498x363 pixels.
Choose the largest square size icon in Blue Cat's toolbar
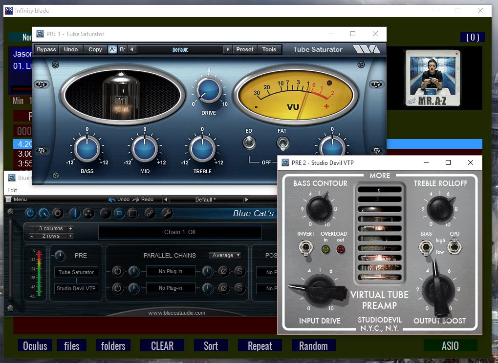[133, 213]
